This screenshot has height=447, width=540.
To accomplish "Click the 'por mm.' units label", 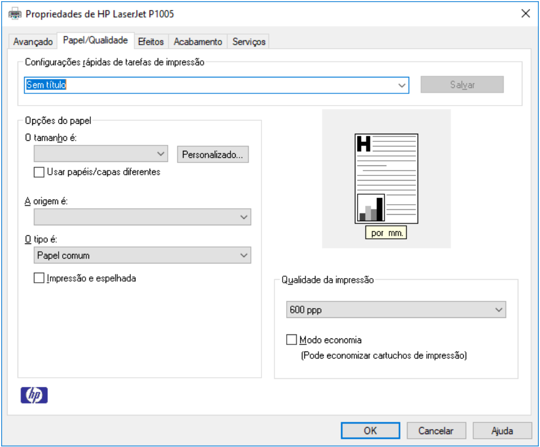I will [386, 233].
